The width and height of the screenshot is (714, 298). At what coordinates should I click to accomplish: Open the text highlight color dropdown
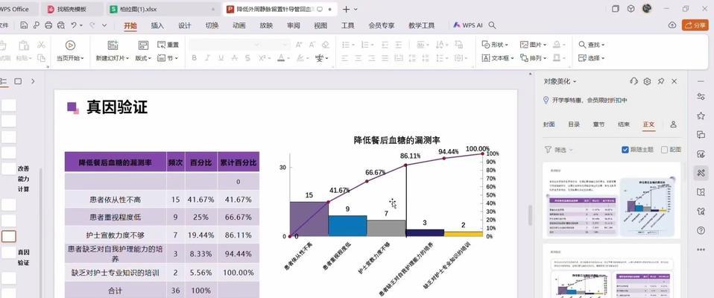pos(309,58)
